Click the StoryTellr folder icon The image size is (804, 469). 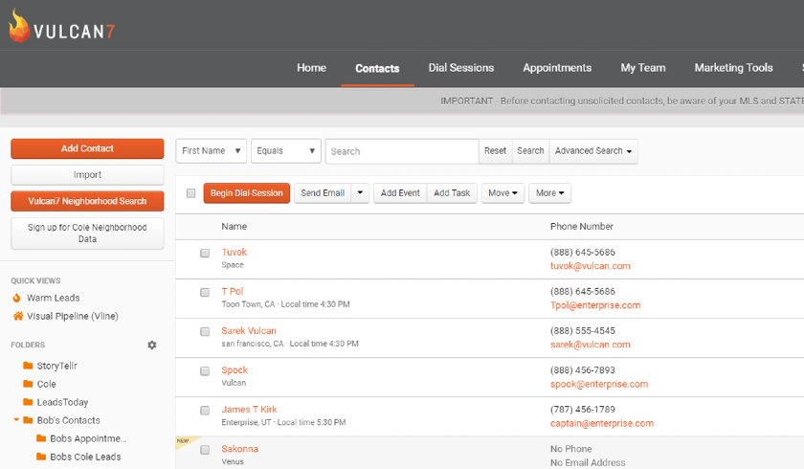tap(28, 366)
